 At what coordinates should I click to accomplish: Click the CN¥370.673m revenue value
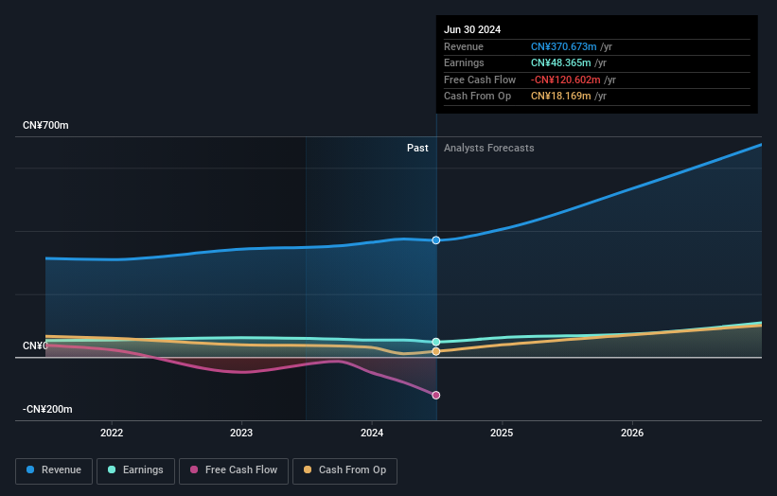pyautogui.click(x=563, y=46)
